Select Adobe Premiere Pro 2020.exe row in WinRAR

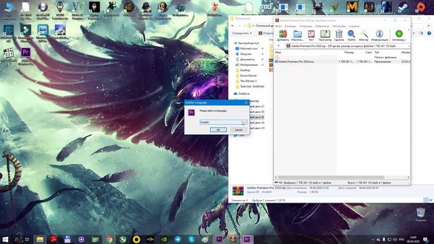click(342, 62)
